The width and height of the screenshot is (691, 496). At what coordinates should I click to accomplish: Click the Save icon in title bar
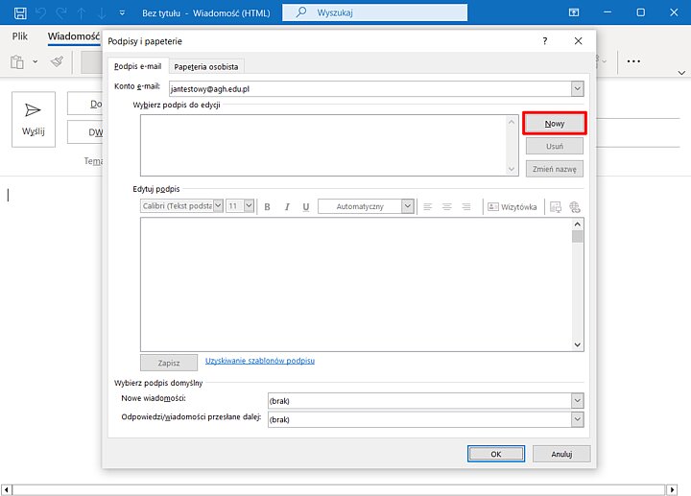pos(20,12)
